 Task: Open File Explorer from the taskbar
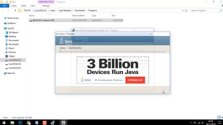(12, 123)
